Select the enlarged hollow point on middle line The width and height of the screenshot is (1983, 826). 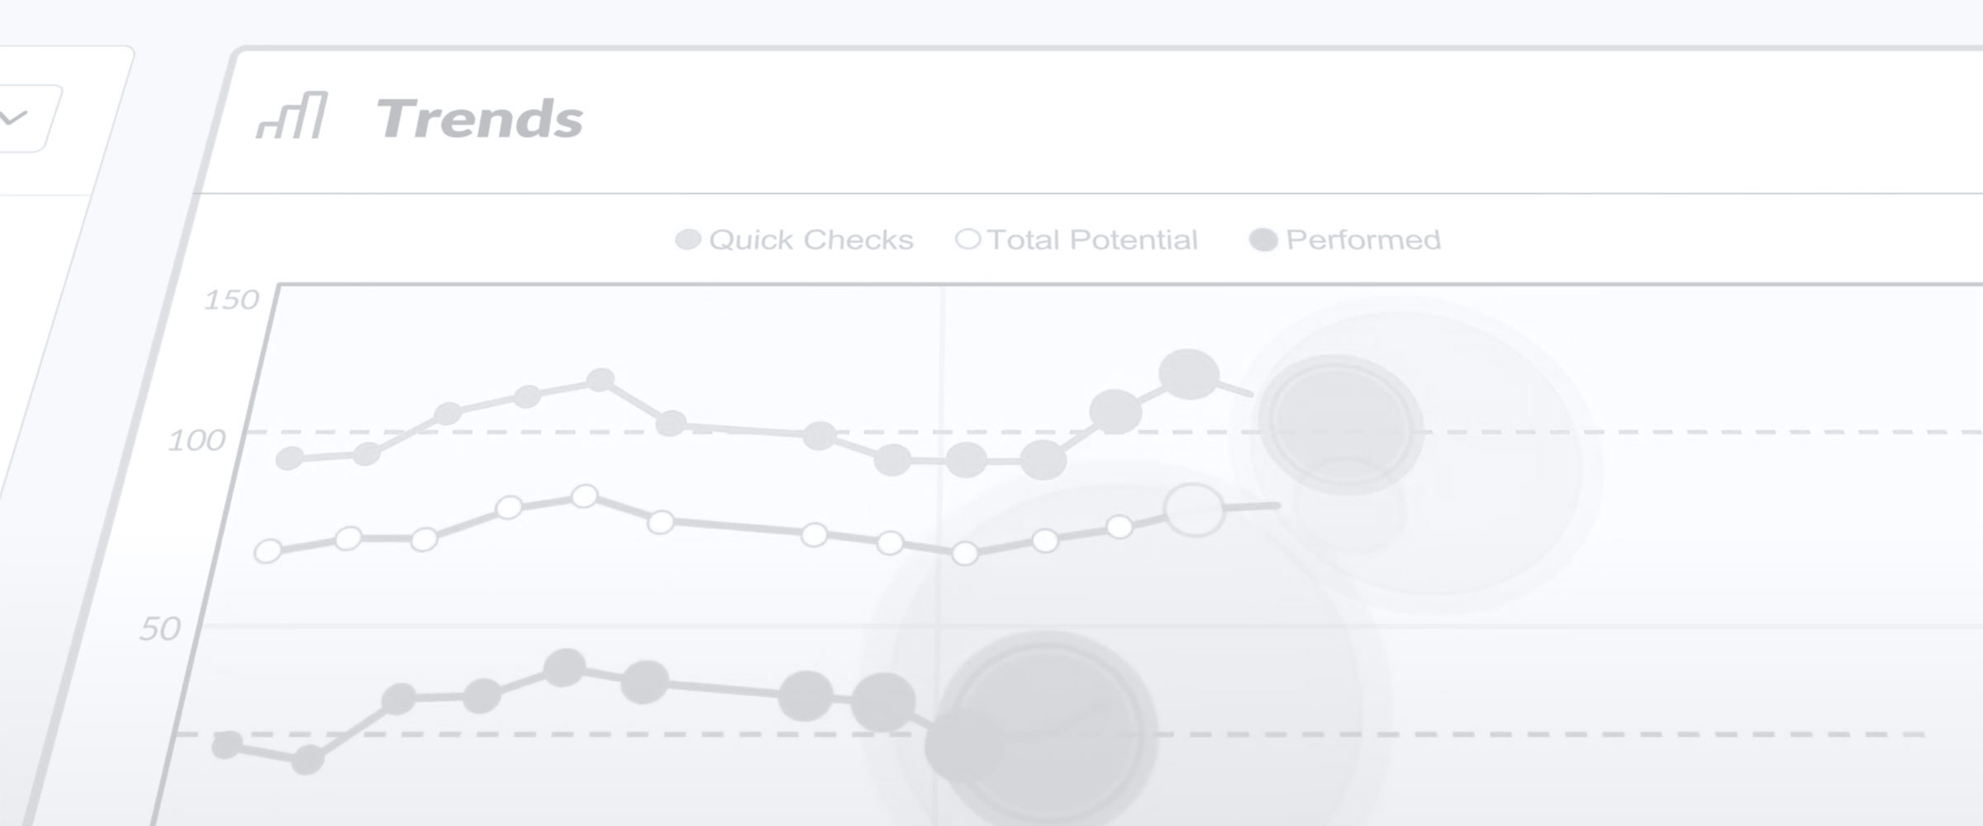1194,510
